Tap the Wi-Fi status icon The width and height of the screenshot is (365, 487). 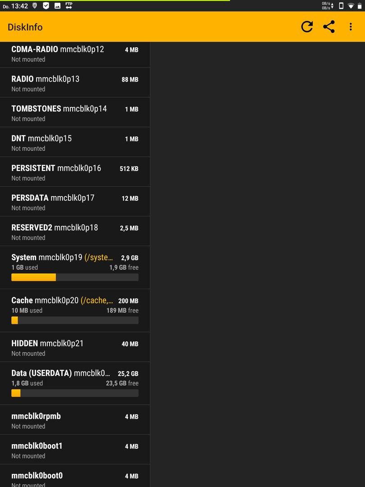pyautogui.click(x=351, y=5)
